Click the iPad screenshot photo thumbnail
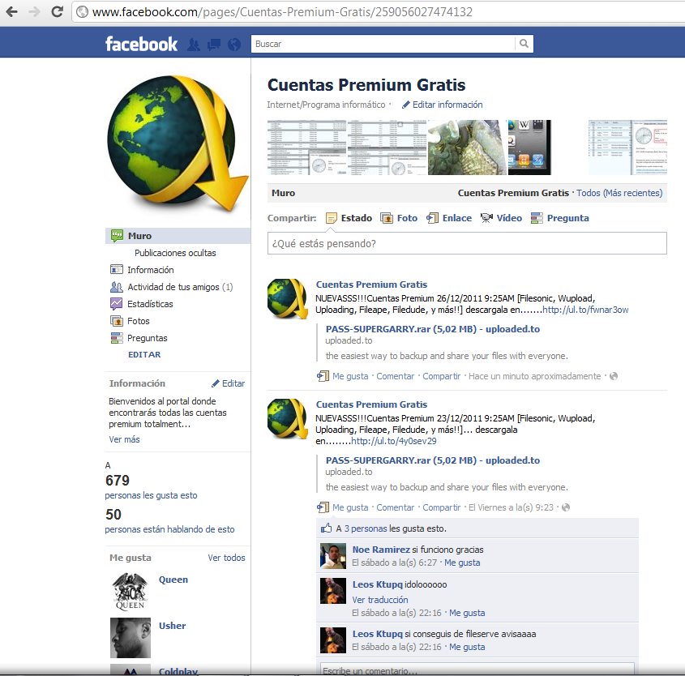 tap(529, 148)
